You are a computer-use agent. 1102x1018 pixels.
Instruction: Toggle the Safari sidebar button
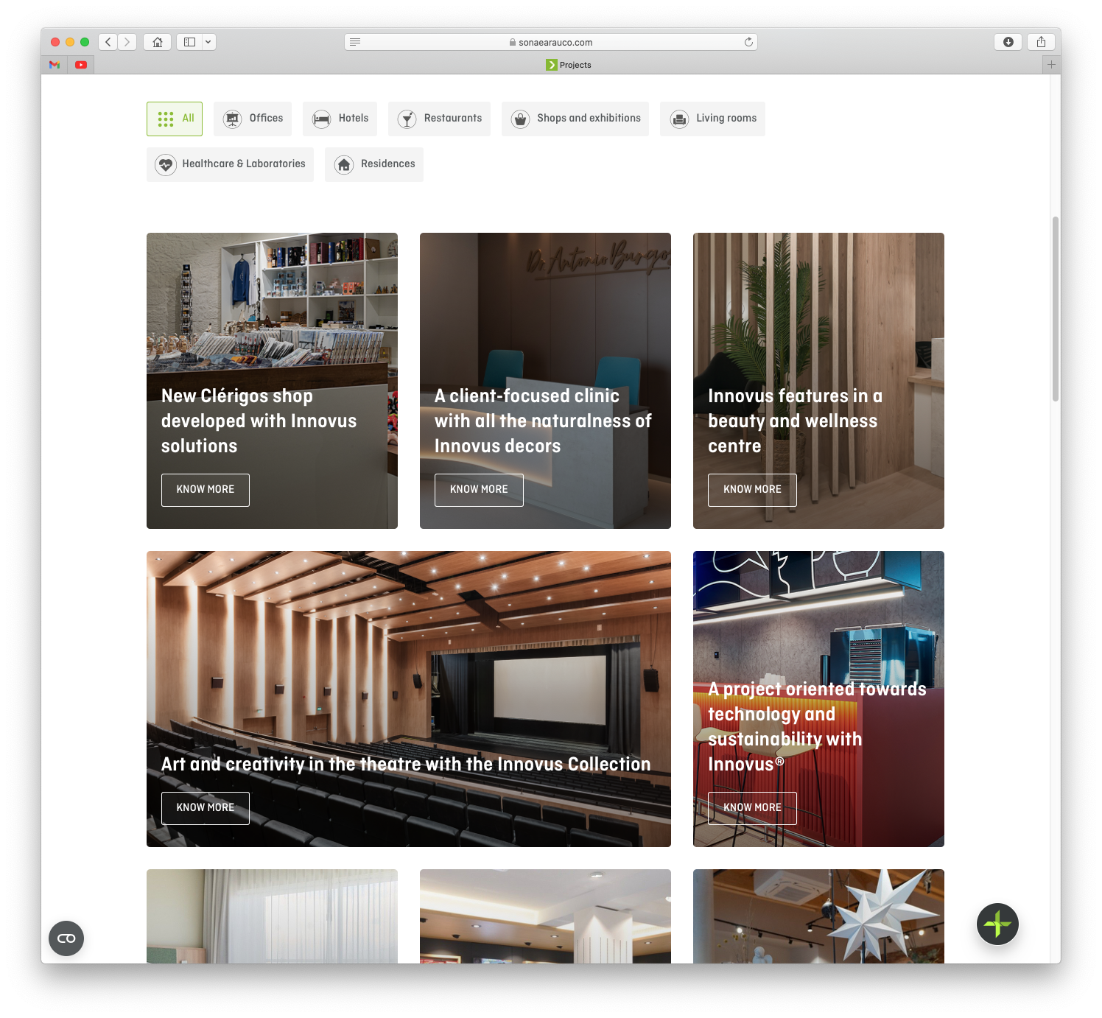pyautogui.click(x=189, y=42)
